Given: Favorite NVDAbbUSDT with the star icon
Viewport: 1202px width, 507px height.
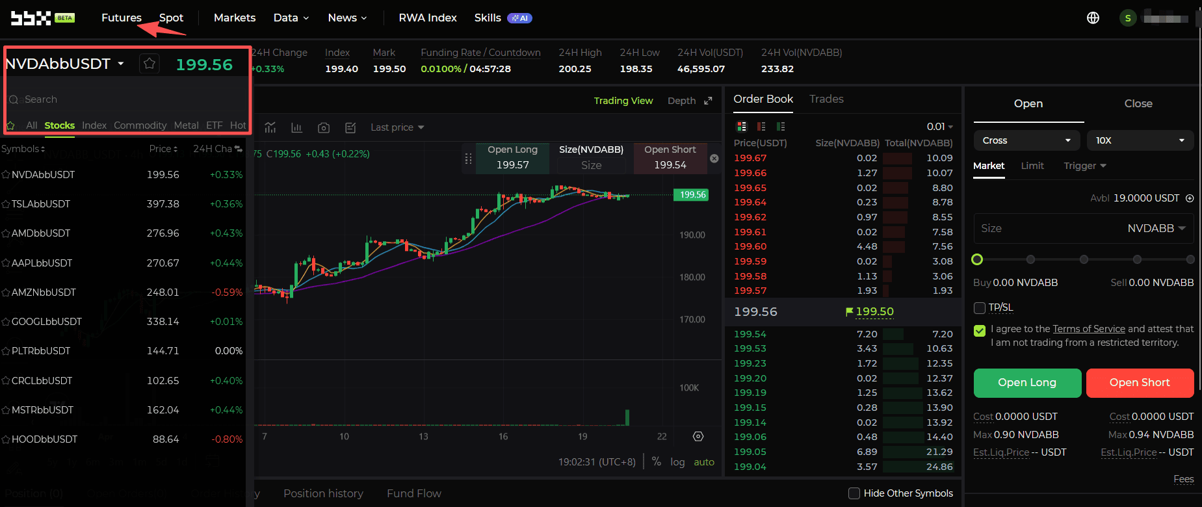Looking at the screenshot, I should tap(150, 64).
